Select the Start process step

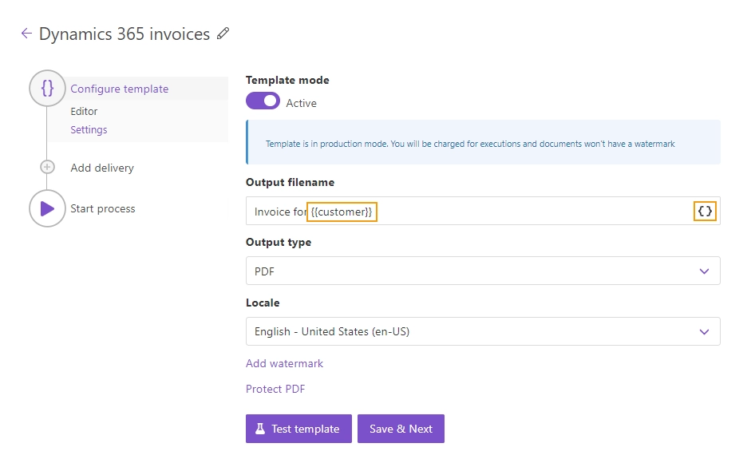(102, 208)
